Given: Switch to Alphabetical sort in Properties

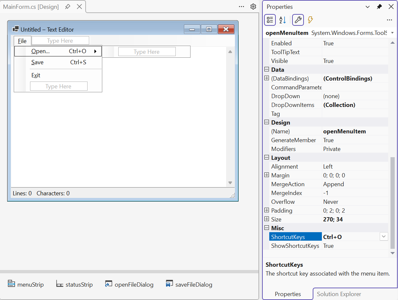Looking at the screenshot, I should (x=283, y=20).
